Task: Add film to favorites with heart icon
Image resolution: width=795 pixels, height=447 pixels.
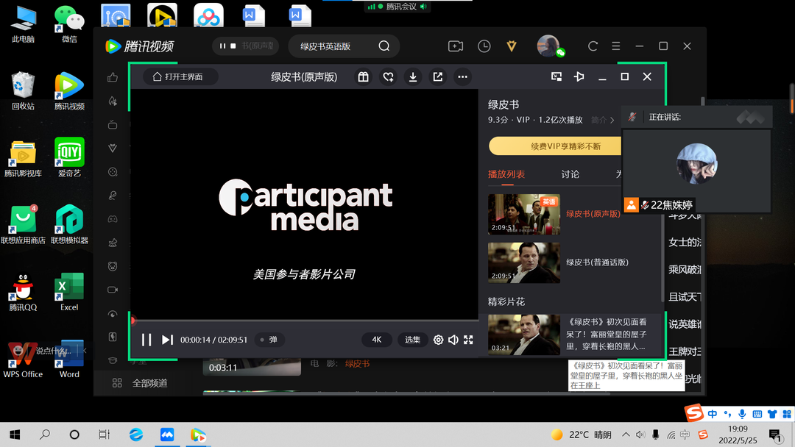Action: click(x=388, y=76)
